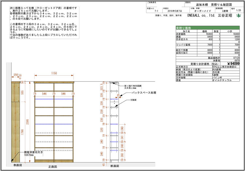The height and width of the screenshot is (171, 245).
Task: Click subtotal '1200' in the estimate table
Action: (x=237, y=39)
